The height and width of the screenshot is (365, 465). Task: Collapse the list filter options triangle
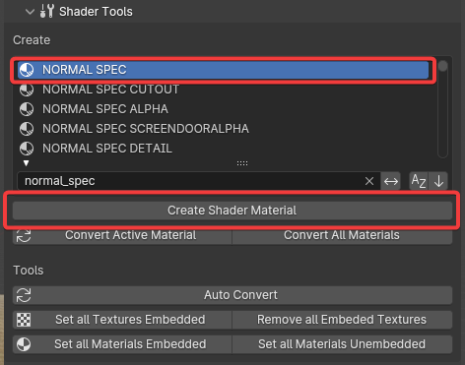click(27, 163)
